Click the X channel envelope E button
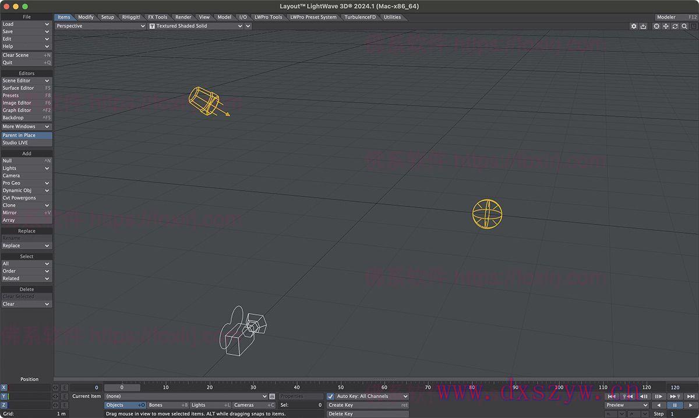699x418 pixels. [x=65, y=388]
